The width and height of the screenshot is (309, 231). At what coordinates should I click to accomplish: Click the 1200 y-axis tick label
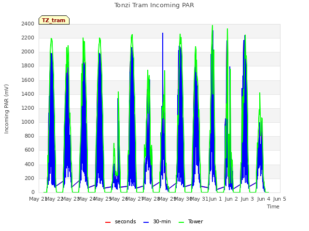[x=28, y=108]
